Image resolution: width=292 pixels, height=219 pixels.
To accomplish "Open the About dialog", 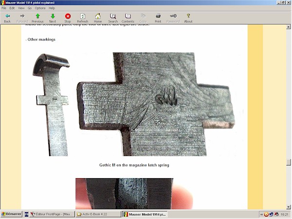I will [x=188, y=18].
